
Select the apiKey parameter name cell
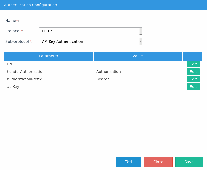point(49,87)
